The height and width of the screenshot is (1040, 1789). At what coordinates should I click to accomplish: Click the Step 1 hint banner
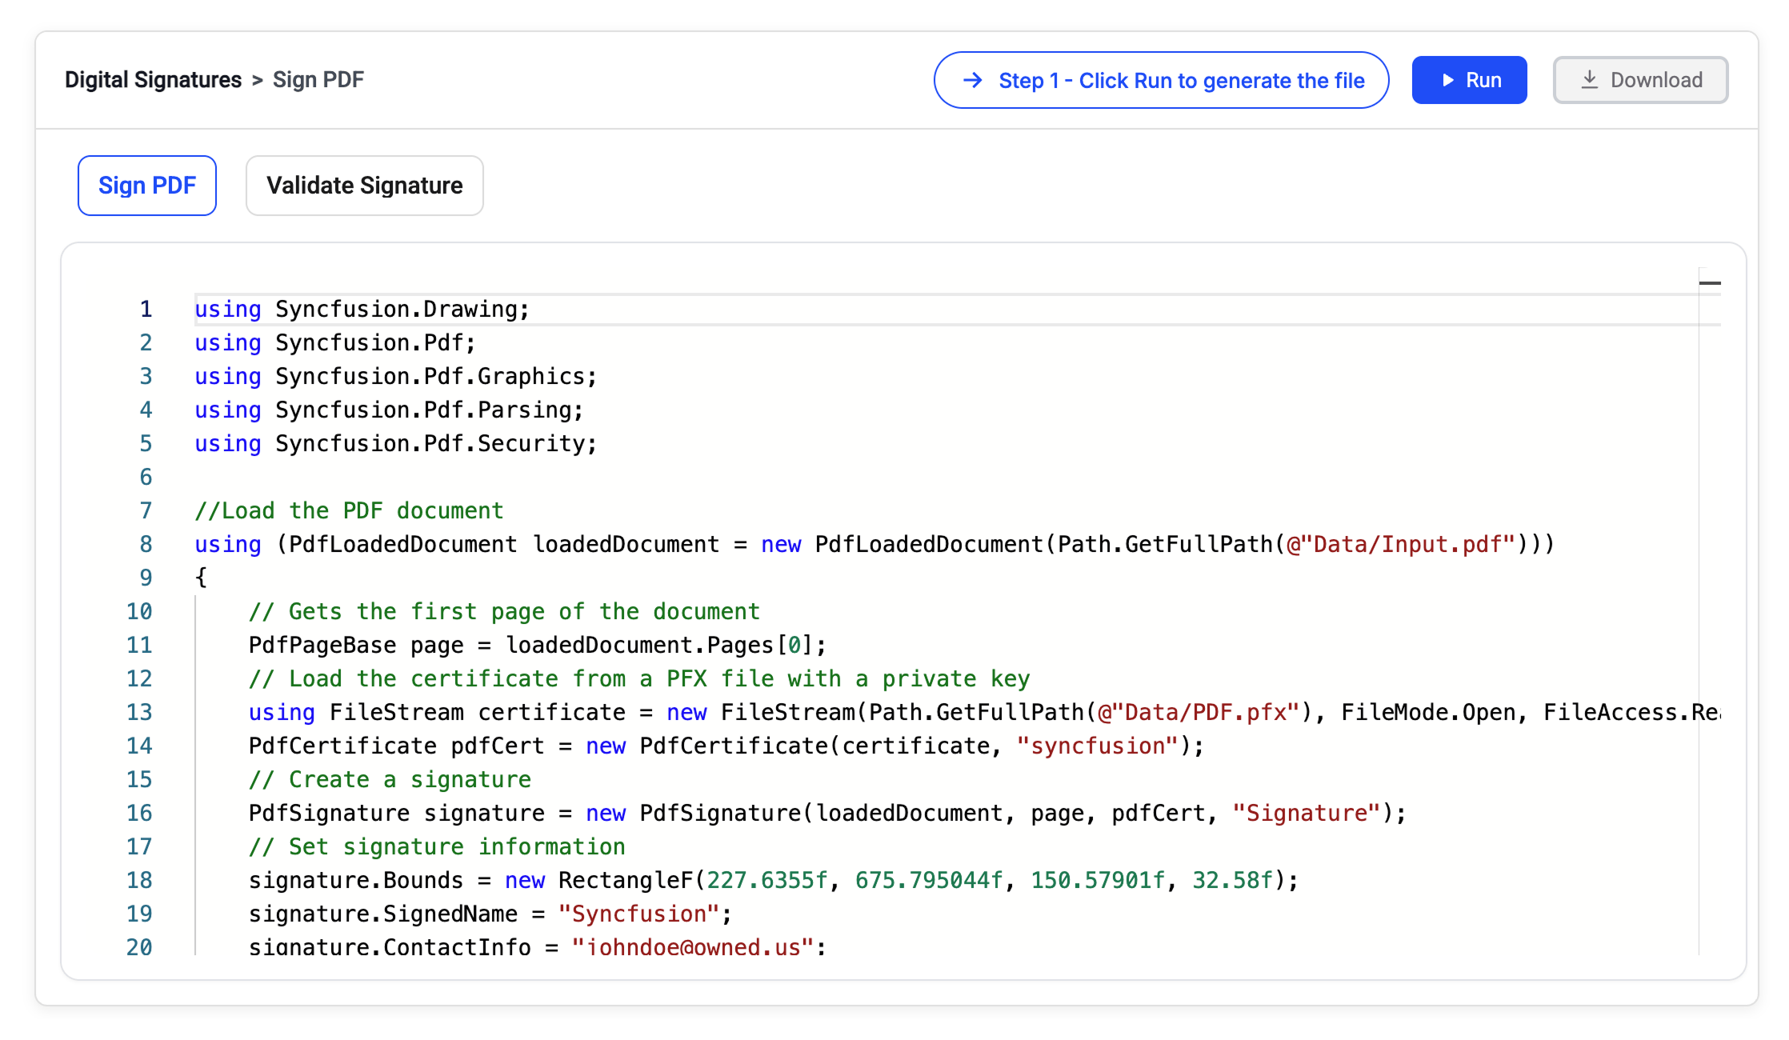click(x=1161, y=80)
